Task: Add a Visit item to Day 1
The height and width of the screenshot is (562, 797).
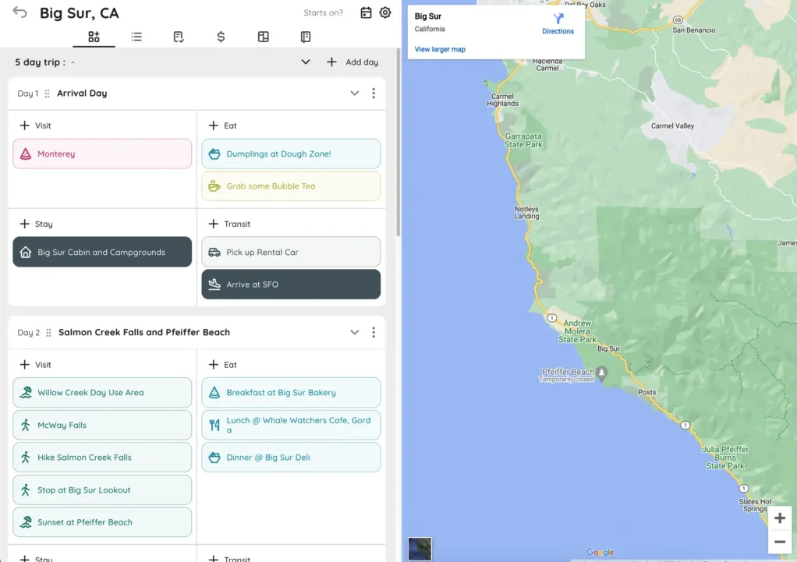Action: (35, 125)
